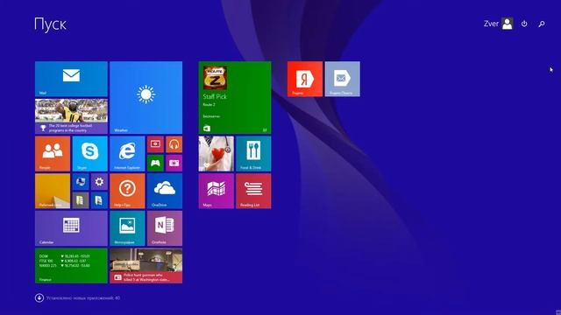Screen dimensions: 561x315
Task: Open the Store Staff Pick tile
Action: 235,97
